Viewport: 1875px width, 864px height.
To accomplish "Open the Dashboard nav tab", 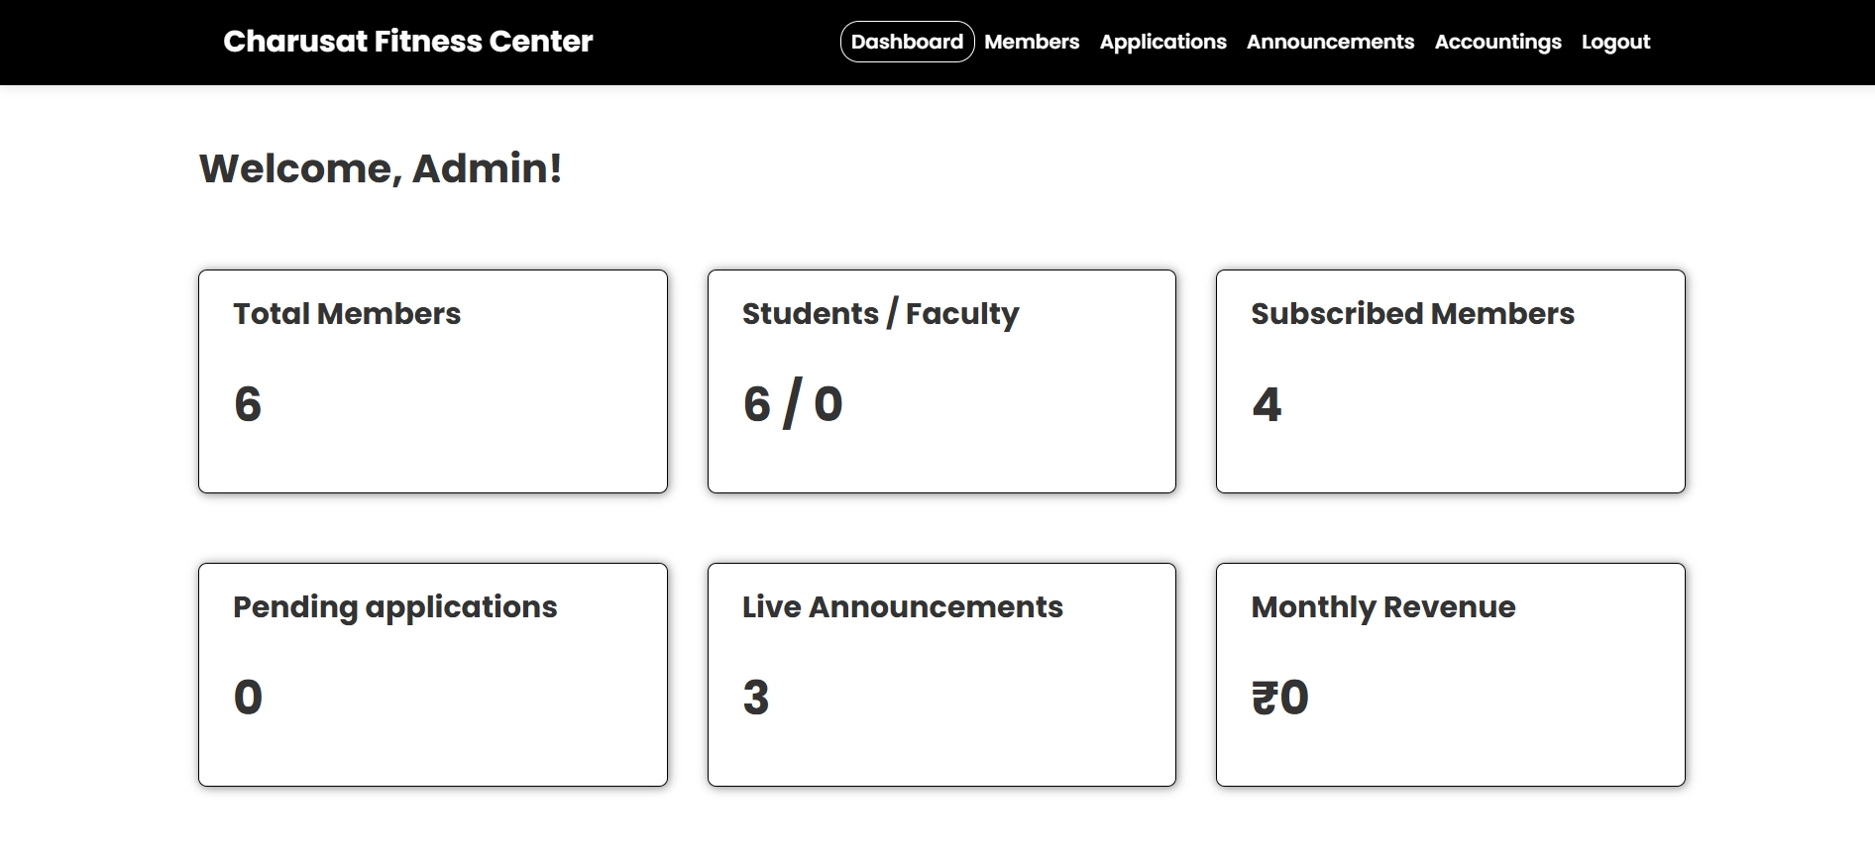I will click(907, 42).
